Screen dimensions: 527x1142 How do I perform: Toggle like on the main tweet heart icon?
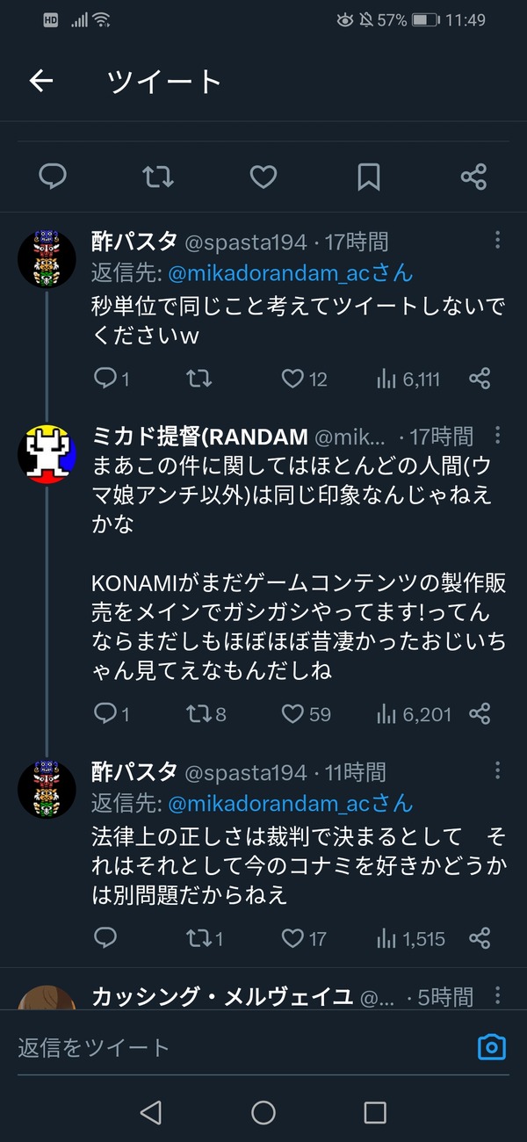coord(263,177)
